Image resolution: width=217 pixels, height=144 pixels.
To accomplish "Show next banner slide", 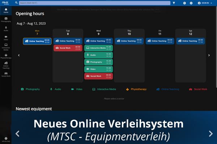I will point(211,134).
